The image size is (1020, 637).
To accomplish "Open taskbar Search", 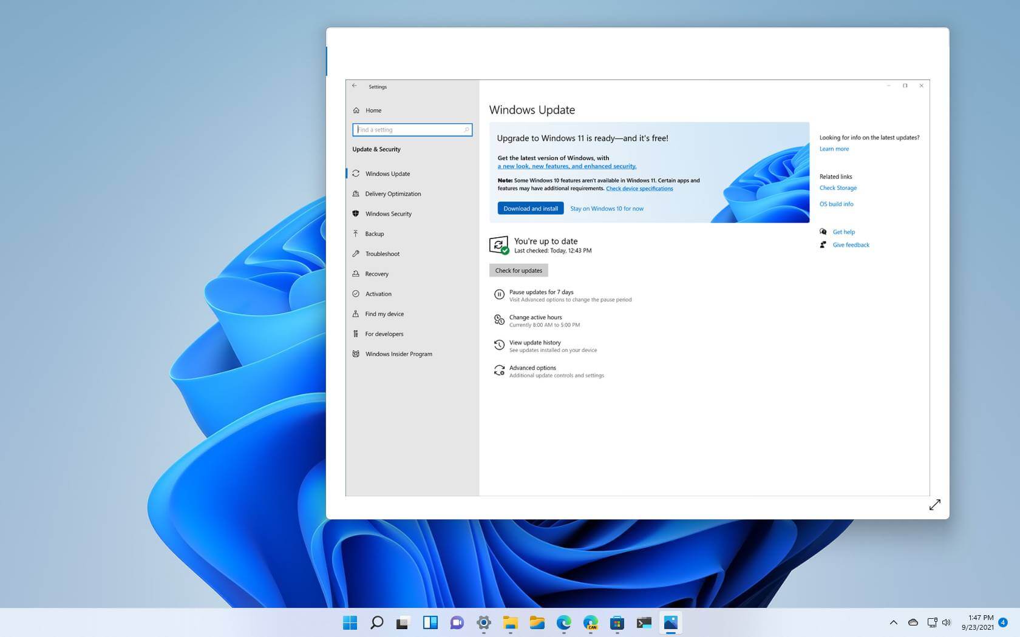I will tap(377, 622).
